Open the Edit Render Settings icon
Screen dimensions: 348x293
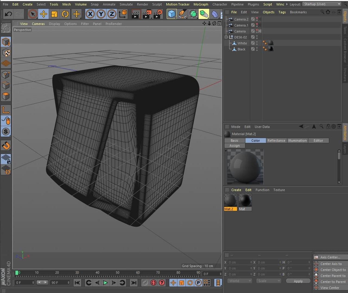point(158,14)
